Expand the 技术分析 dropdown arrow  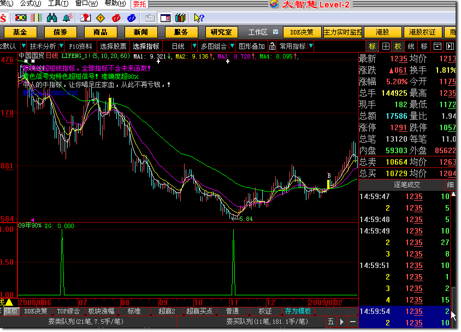[61, 46]
